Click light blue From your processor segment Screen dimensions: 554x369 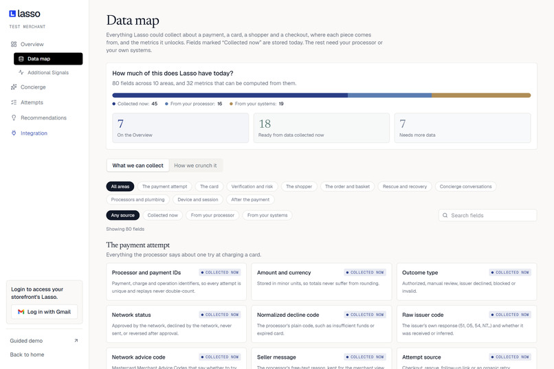click(x=390, y=96)
